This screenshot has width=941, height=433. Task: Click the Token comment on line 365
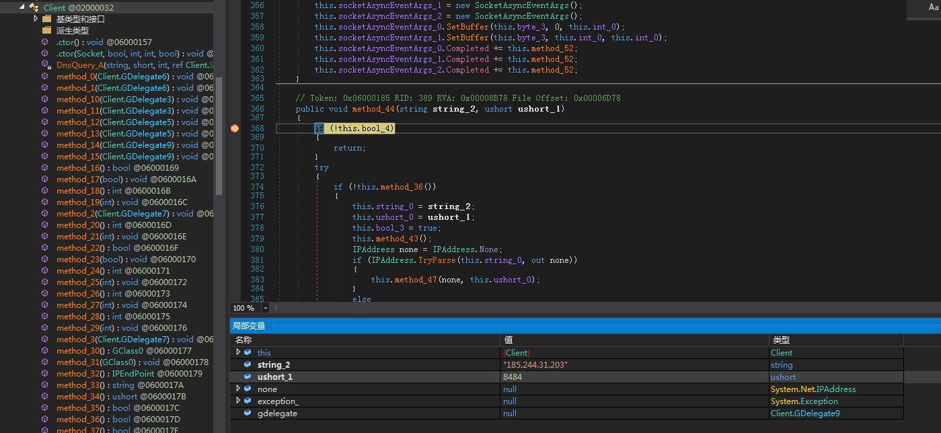click(458, 98)
